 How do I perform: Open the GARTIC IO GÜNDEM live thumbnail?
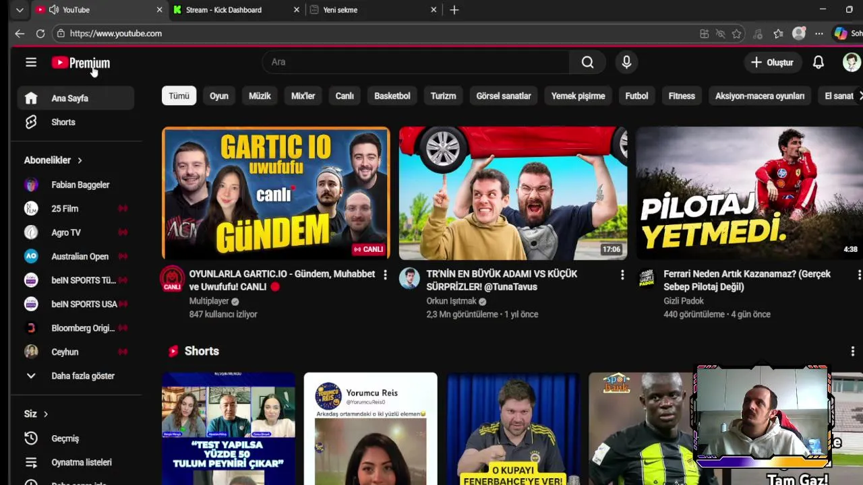[x=276, y=193]
